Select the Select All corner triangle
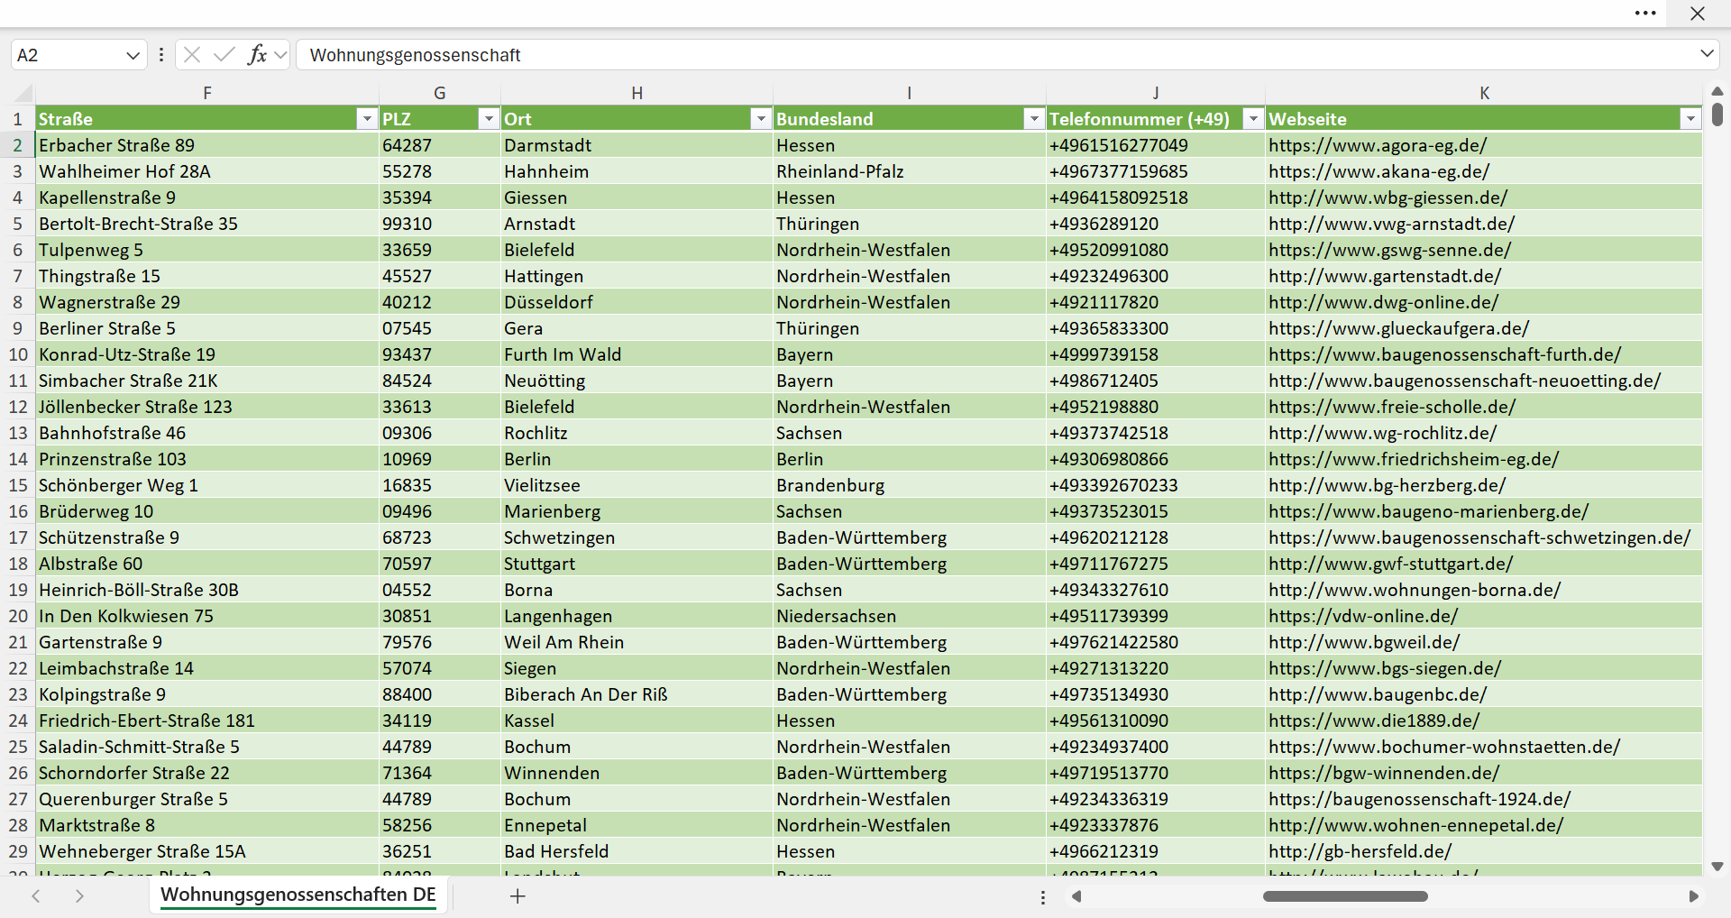Screen dimensions: 1731x918 [23, 93]
